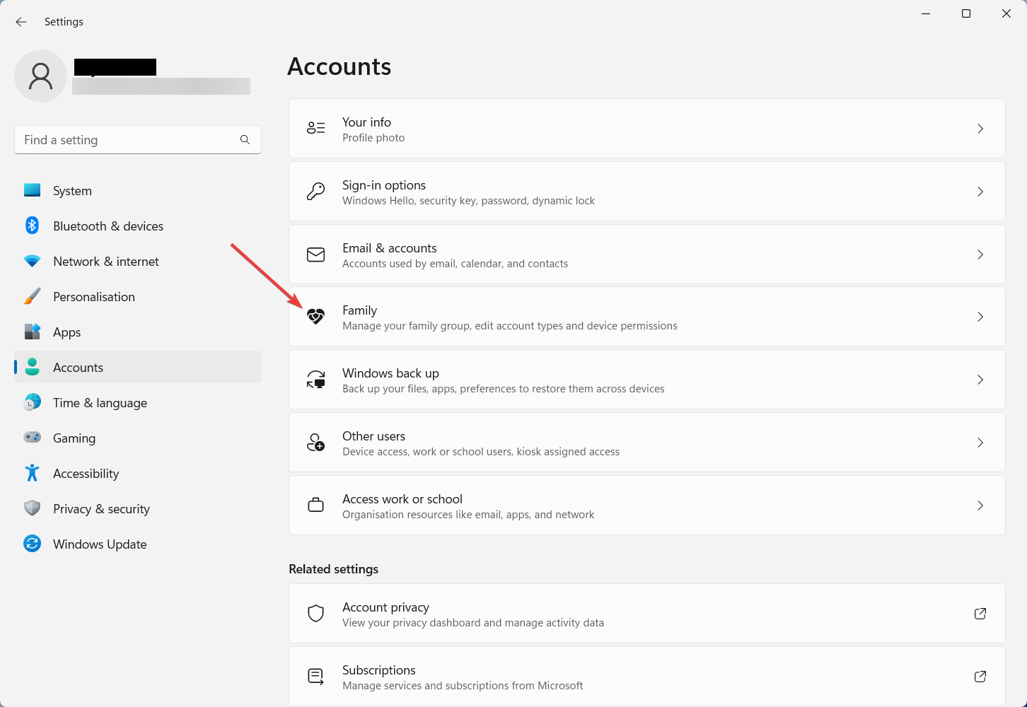Open Accessibility settings category
Viewport: 1027px width, 707px height.
coord(138,473)
